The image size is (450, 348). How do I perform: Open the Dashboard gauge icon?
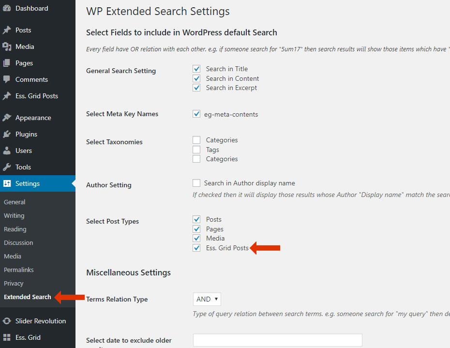(7, 8)
